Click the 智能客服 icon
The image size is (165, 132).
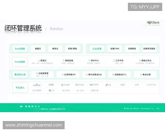click(x=64, y=61)
